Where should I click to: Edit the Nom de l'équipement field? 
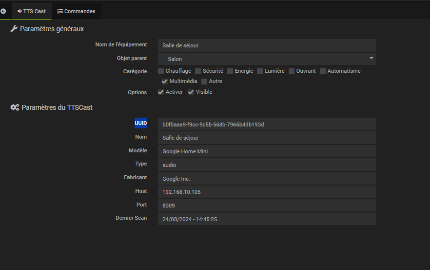(x=267, y=45)
